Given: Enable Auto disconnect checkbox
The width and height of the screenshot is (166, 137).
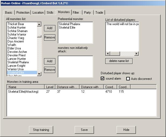Looking at the screenshot, I should 128,79.
